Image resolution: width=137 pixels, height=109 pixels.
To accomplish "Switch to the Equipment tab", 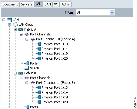I will click(10, 4).
